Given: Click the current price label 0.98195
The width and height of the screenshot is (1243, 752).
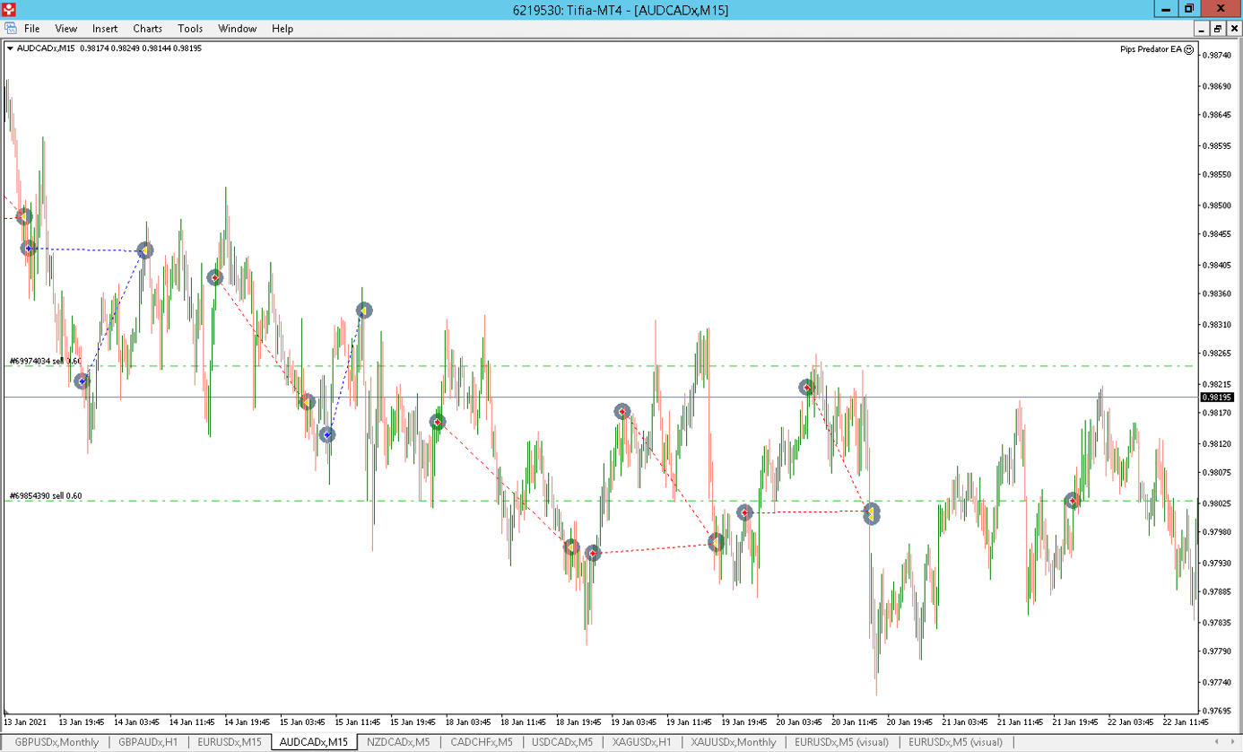Looking at the screenshot, I should [x=1217, y=397].
